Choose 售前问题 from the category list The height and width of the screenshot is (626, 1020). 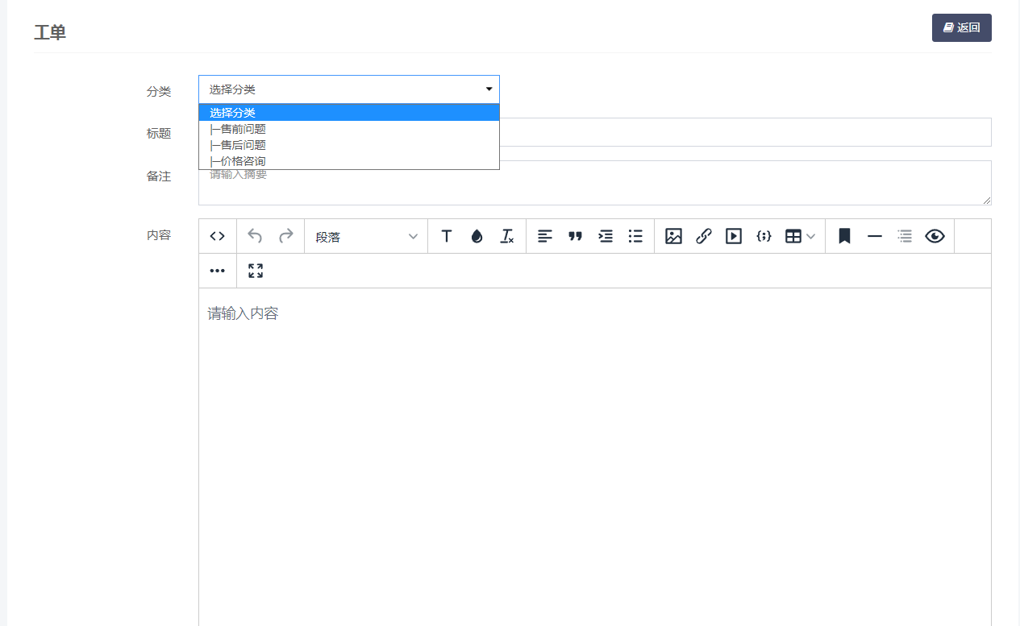(x=239, y=129)
